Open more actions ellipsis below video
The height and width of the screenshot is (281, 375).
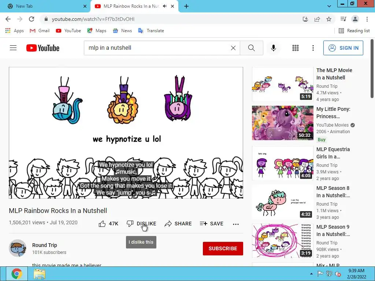point(235,224)
